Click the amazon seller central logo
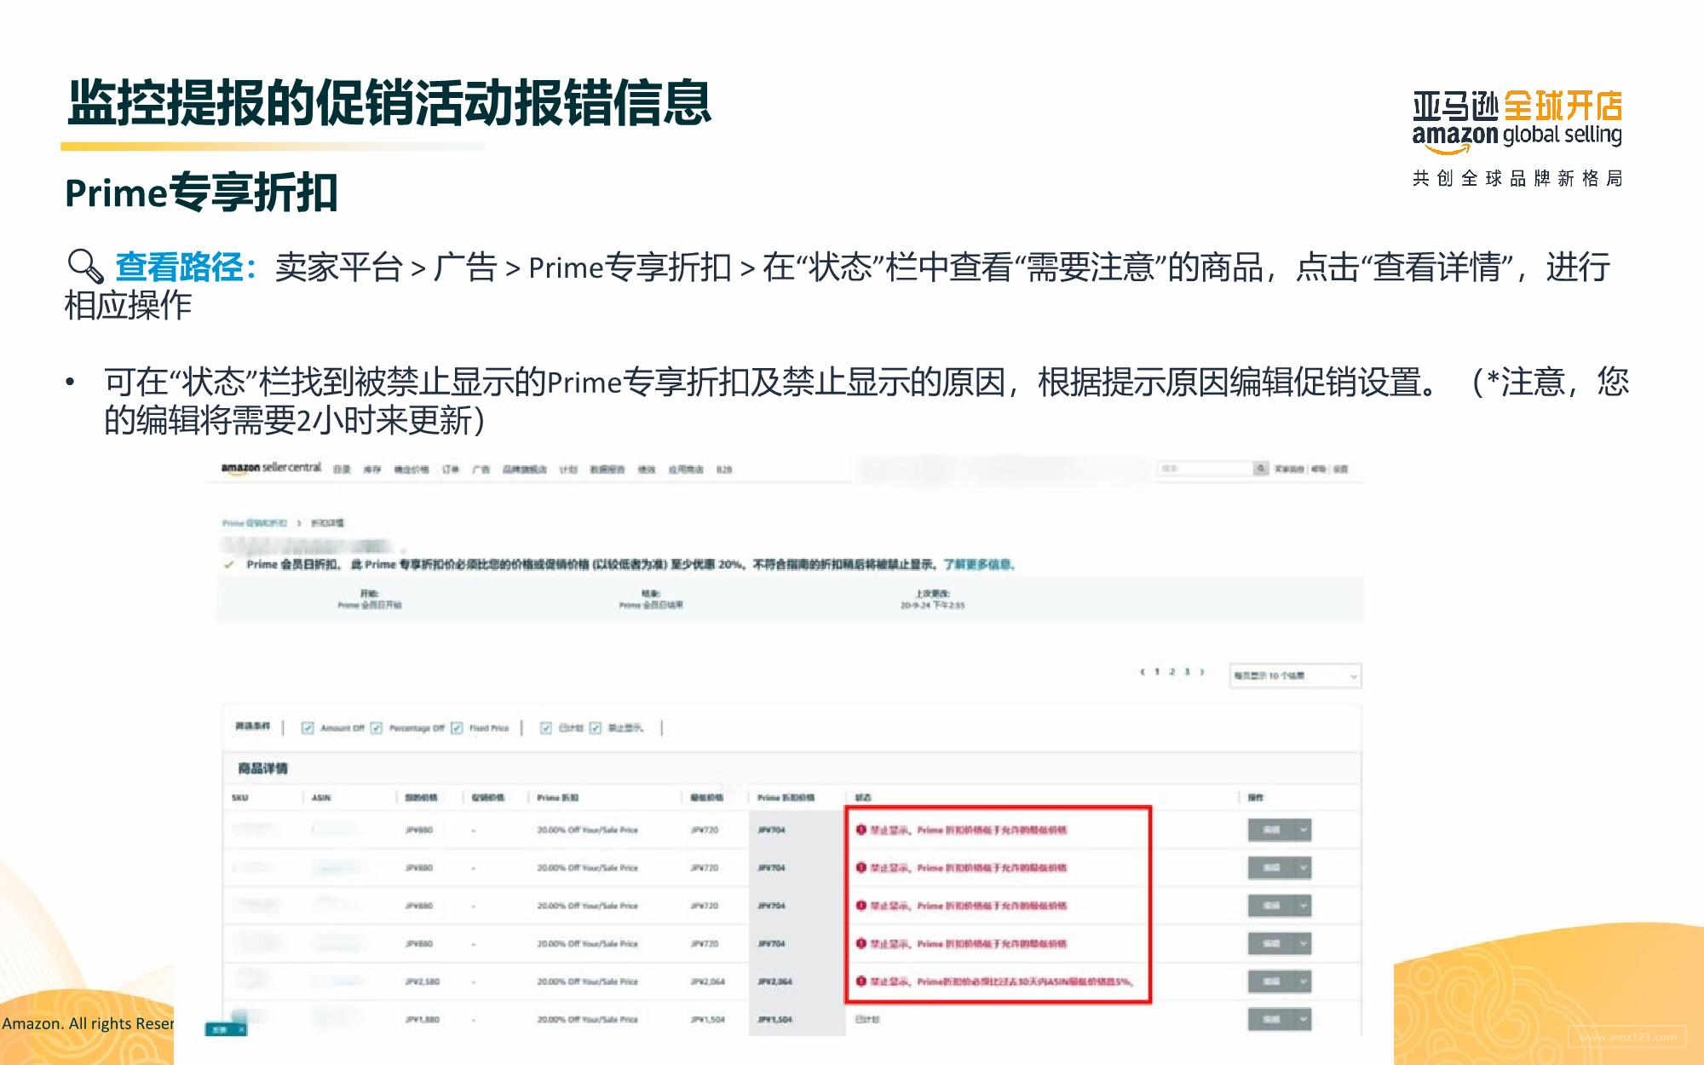Viewport: 1704px width, 1065px height. click(271, 468)
